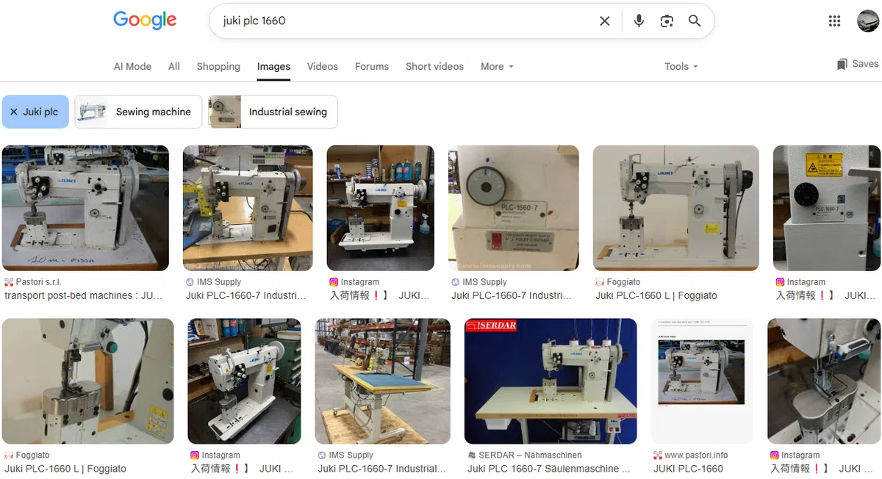882x479 pixels.
Task: Click the Google logo
Action: tap(145, 21)
